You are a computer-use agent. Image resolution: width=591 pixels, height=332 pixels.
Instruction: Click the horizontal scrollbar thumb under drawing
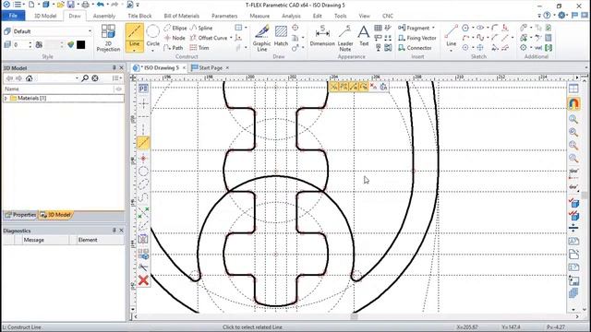pyautogui.click(x=354, y=316)
